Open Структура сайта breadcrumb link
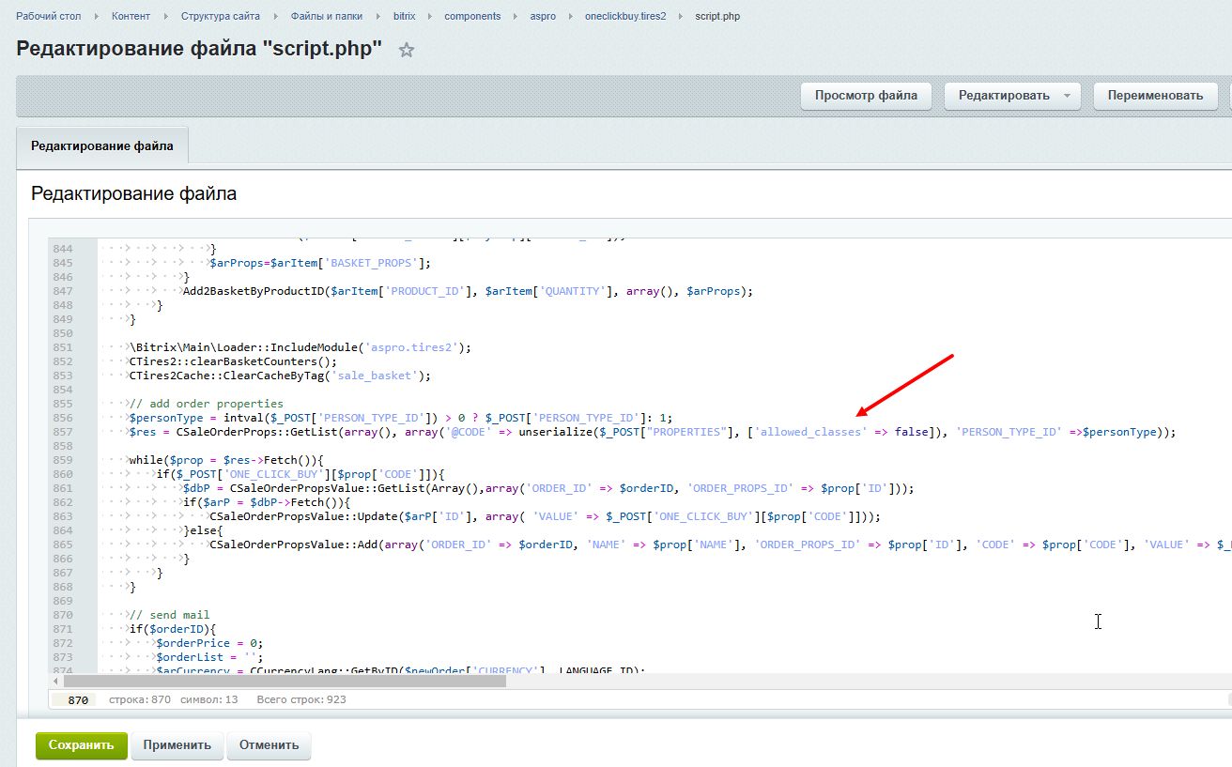Image resolution: width=1232 pixels, height=767 pixels. tap(220, 16)
